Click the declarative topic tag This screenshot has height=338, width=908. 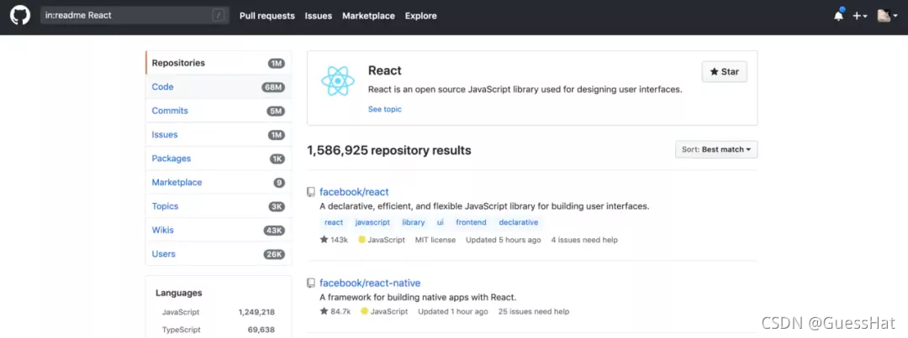518,222
